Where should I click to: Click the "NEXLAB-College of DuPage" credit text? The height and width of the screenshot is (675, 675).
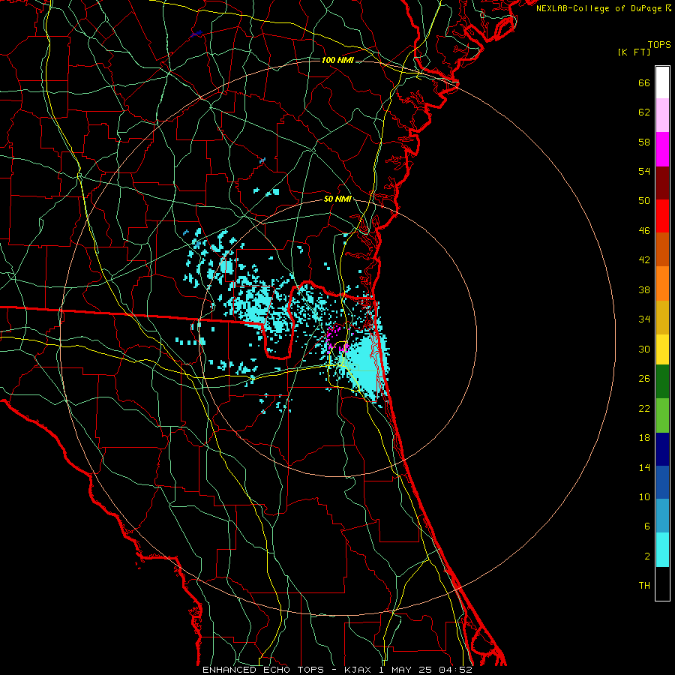click(x=599, y=8)
